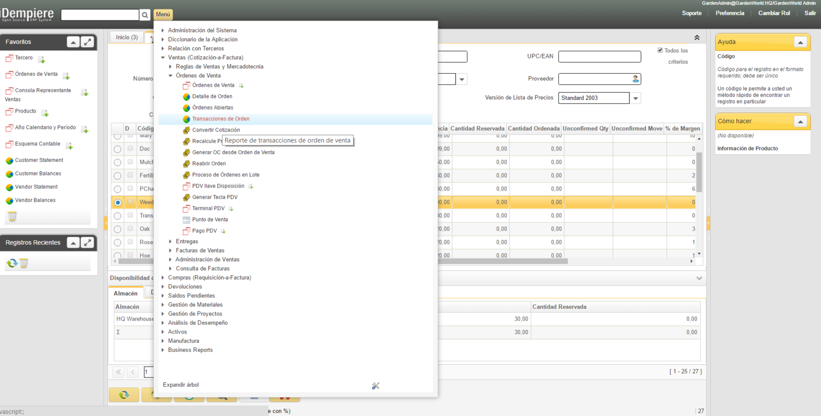
Task: Select the radio button for the Doc row
Action: pos(118,149)
